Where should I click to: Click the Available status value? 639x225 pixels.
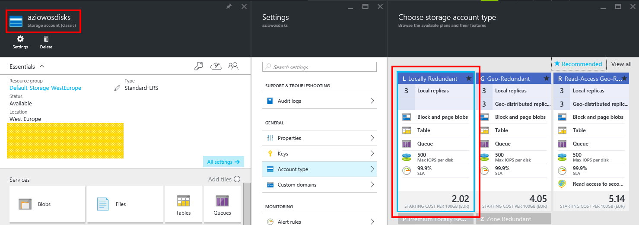pyautogui.click(x=21, y=103)
